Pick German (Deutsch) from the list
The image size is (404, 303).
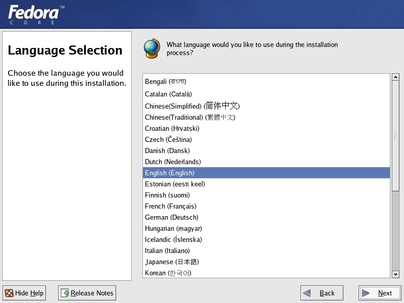pos(170,217)
